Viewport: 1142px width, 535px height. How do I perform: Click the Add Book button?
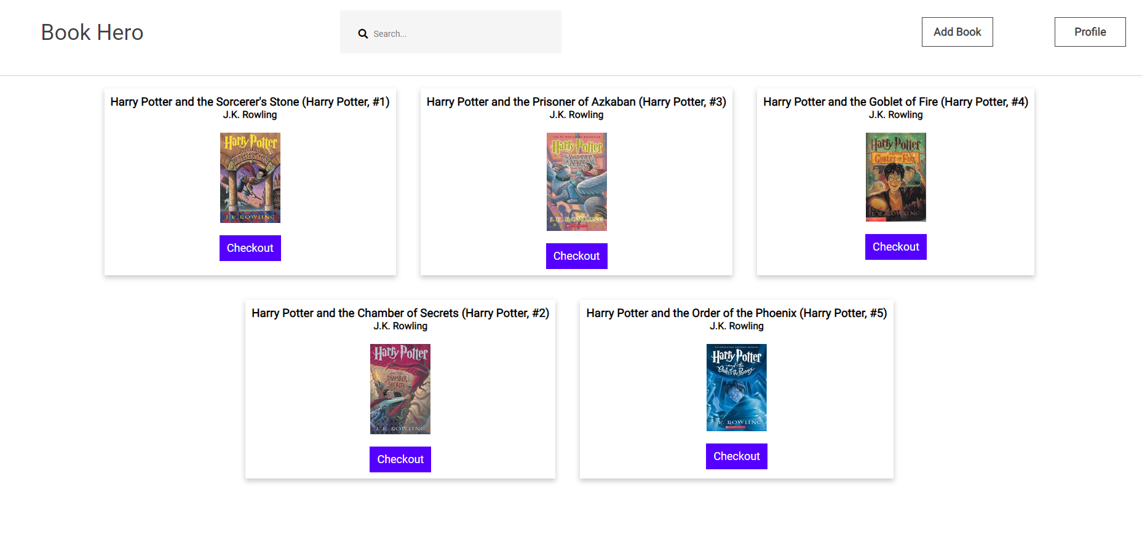coord(957,32)
